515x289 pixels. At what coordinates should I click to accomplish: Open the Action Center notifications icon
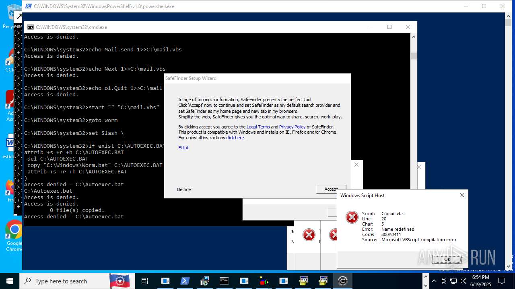502,281
